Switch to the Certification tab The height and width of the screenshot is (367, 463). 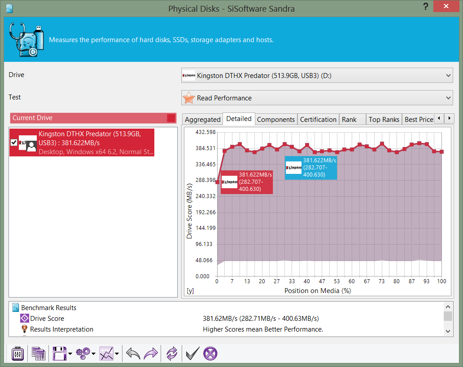(318, 120)
